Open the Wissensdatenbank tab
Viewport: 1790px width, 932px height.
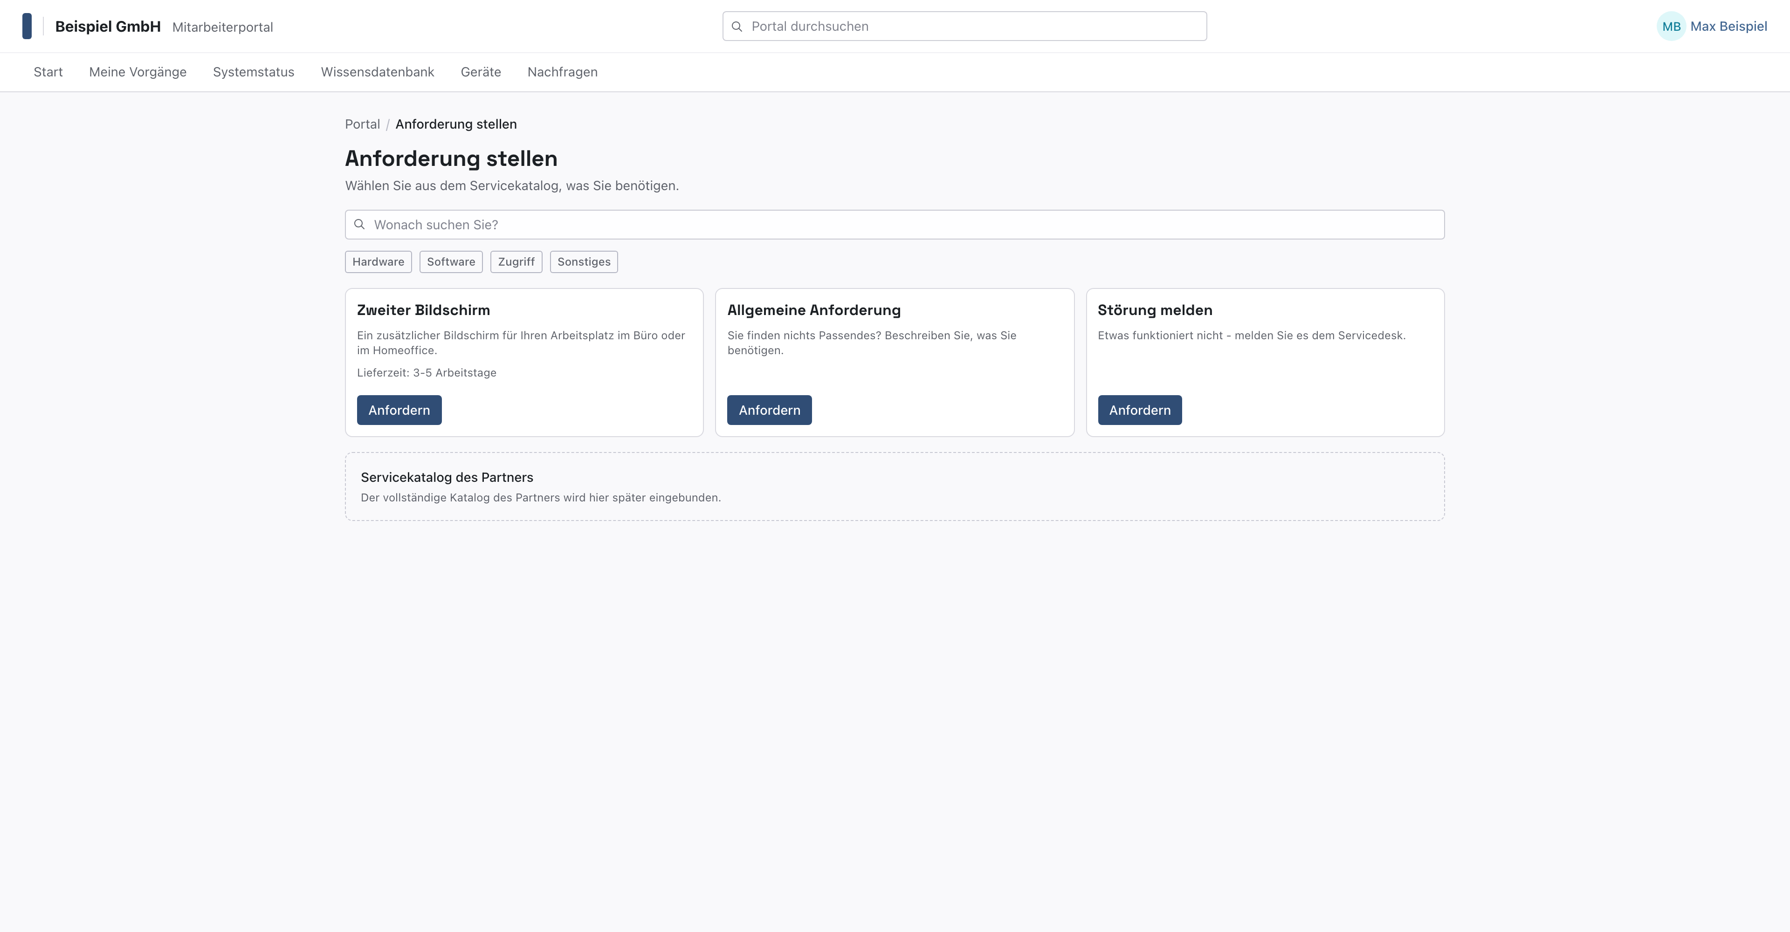coord(377,72)
